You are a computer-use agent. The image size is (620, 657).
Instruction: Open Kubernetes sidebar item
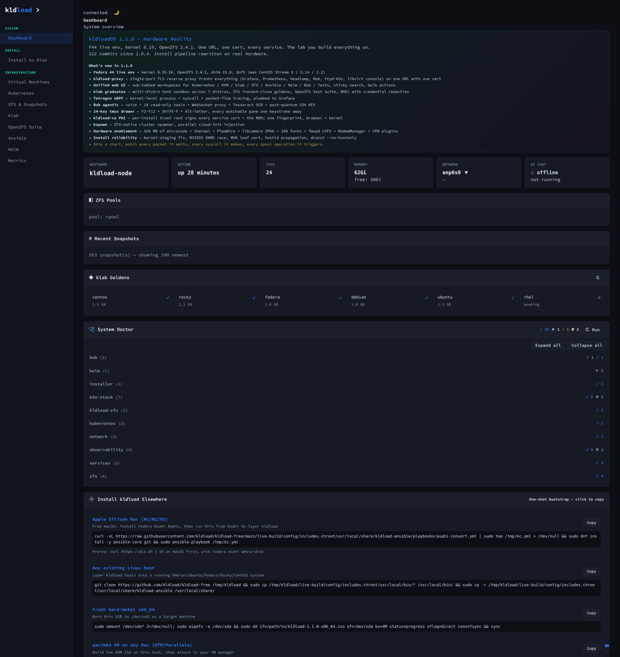(x=36, y=93)
